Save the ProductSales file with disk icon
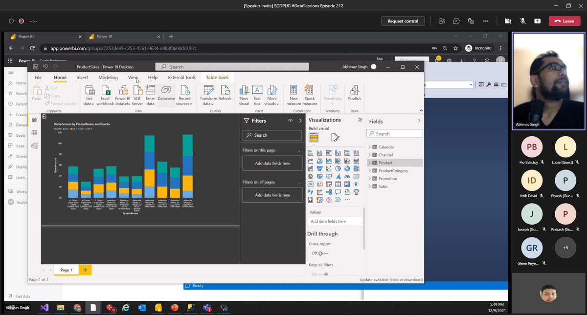This screenshot has height=315, width=587. coord(35,66)
